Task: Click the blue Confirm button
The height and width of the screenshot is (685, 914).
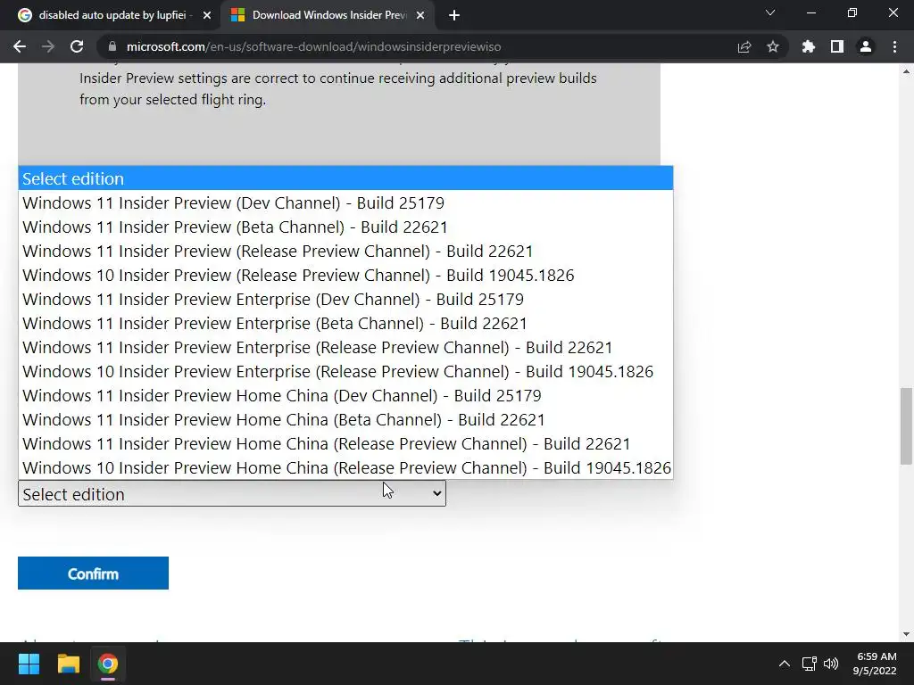Action: click(93, 574)
